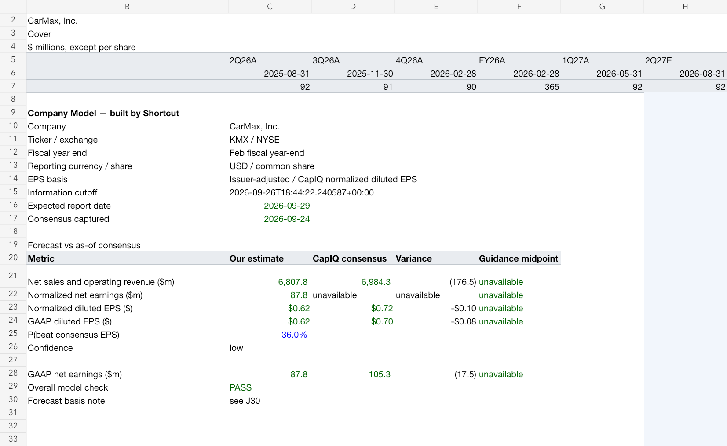Click the 'CapIQ consensus' header cell
The height and width of the screenshot is (446, 727).
(x=353, y=258)
